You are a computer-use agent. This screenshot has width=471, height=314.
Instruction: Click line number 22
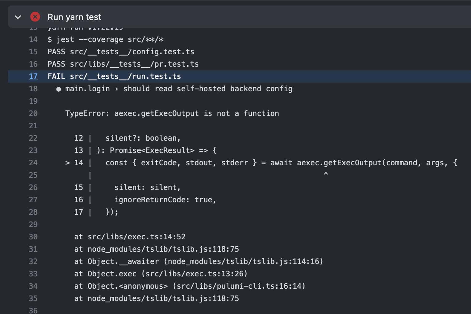point(33,138)
